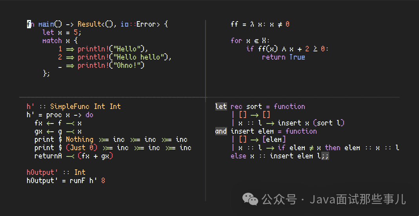Click the 'match x {' line
419x216 pixels.
coord(60,41)
